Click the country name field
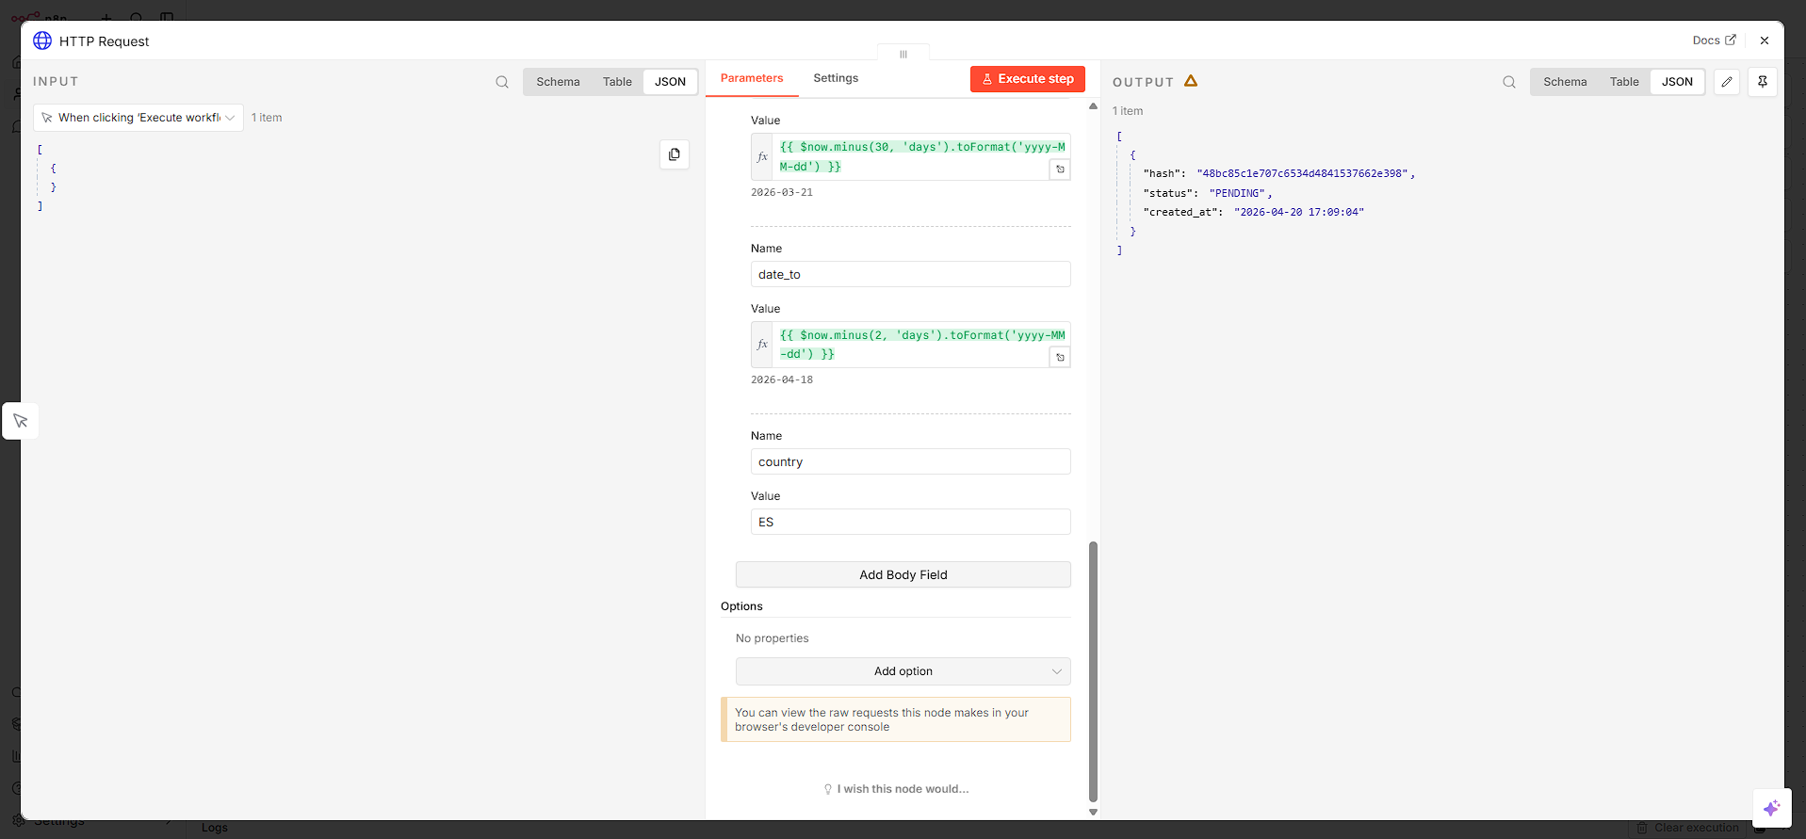Screen dimensions: 1806x839 (x=911, y=461)
